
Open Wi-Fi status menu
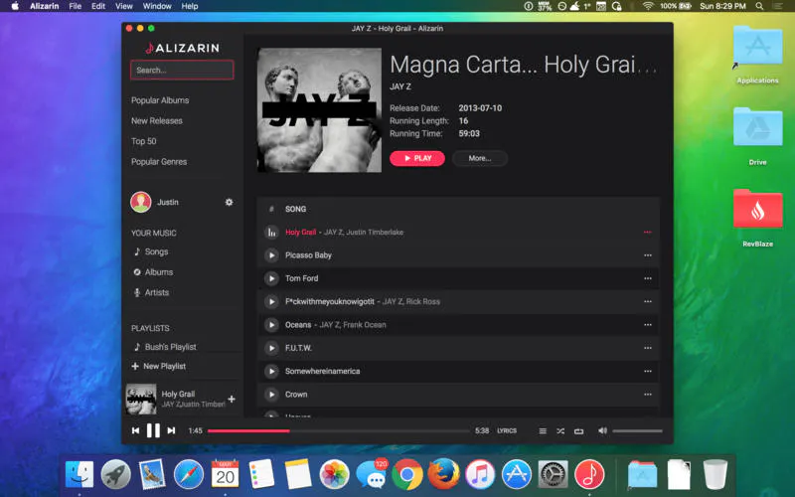tap(648, 6)
